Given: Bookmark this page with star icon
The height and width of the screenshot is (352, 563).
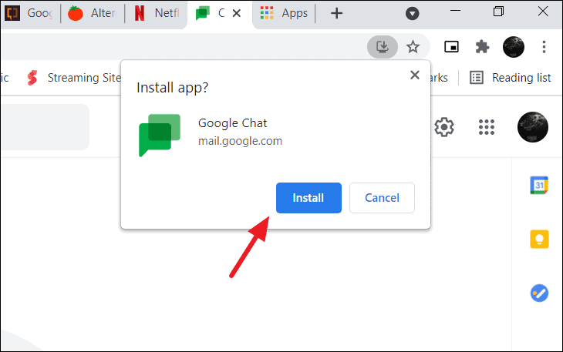Looking at the screenshot, I should pos(413,46).
